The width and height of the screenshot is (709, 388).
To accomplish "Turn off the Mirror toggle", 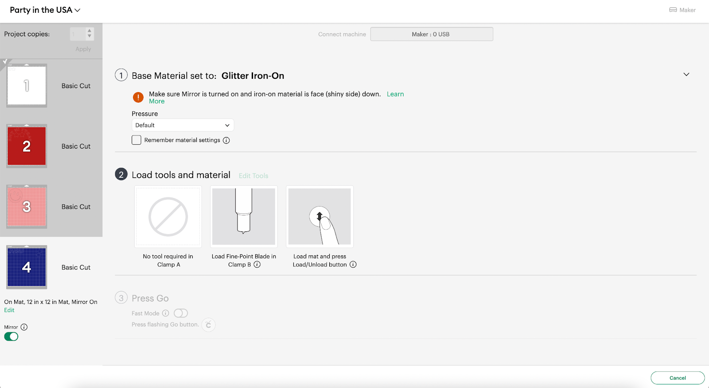I will (11, 337).
